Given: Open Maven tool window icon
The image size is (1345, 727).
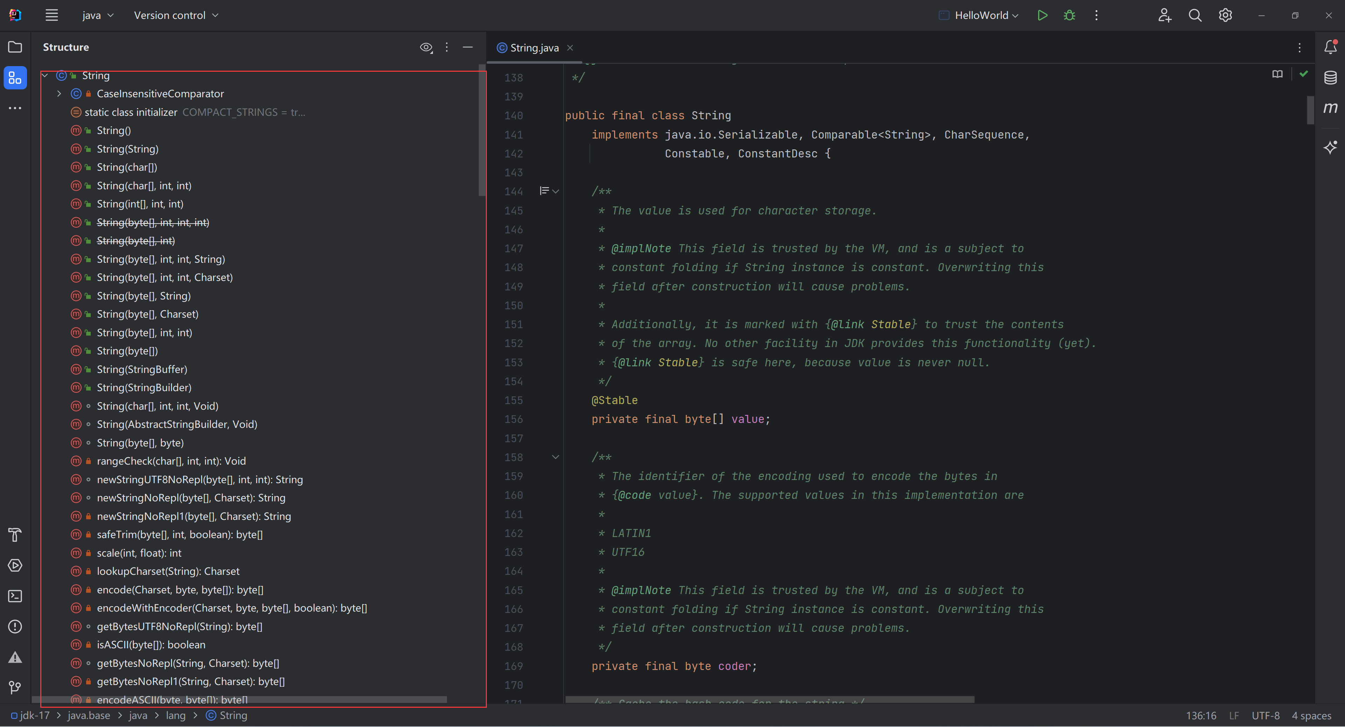Looking at the screenshot, I should (x=1330, y=108).
